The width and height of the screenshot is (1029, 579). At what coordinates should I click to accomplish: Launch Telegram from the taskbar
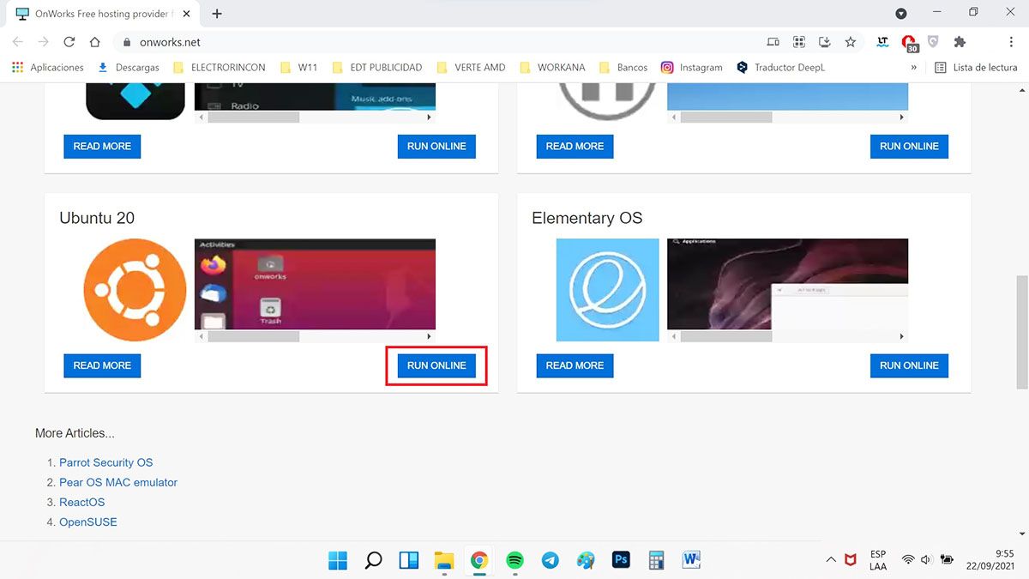click(551, 560)
